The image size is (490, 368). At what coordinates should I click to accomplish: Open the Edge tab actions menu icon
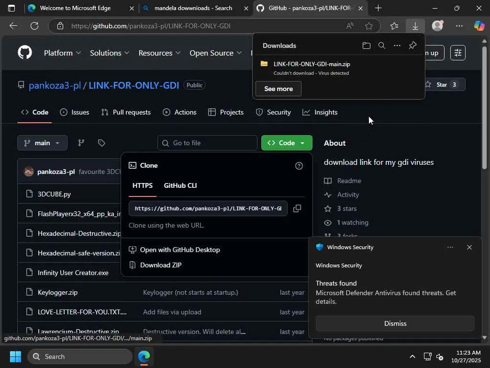[11, 8]
